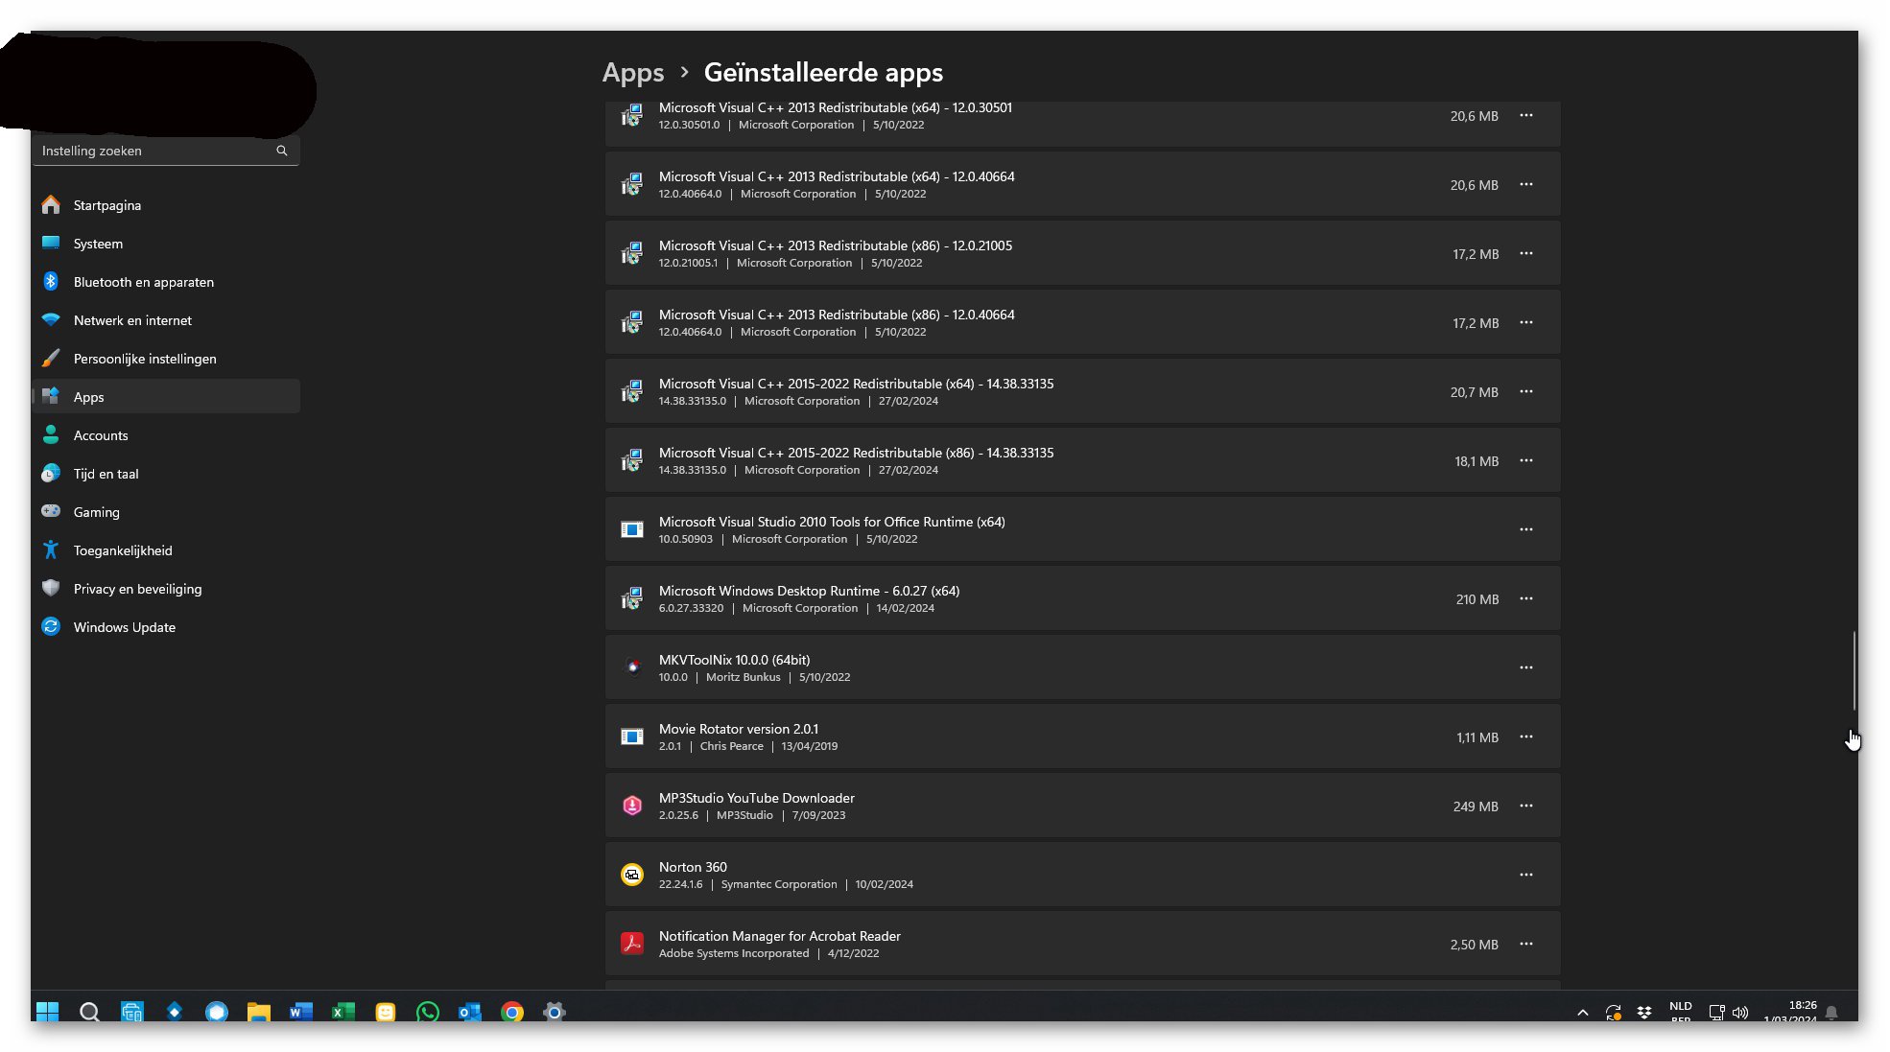Image resolution: width=1890 pixels, height=1052 pixels.
Task: Open the Windows Update settings section
Action: coord(125,627)
